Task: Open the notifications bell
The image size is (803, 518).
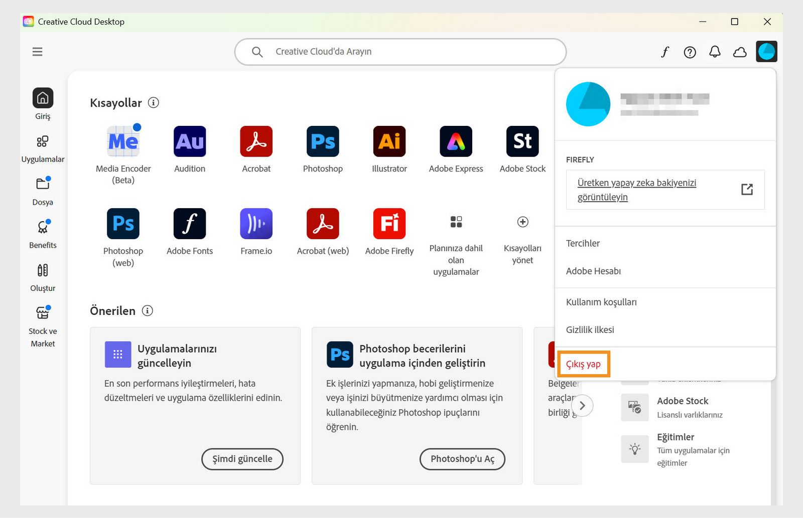Action: [x=715, y=52]
